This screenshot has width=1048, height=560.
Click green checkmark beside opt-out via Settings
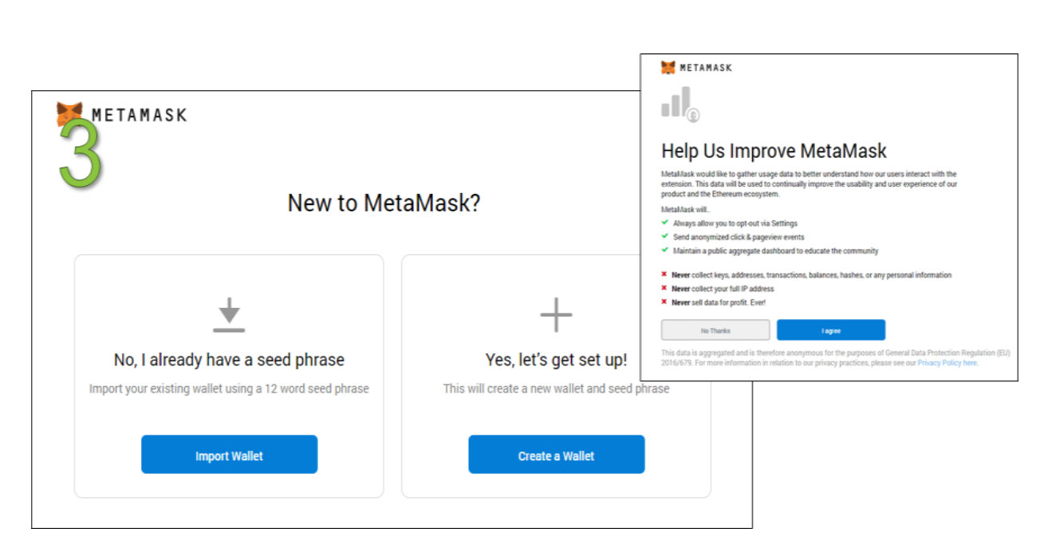click(x=664, y=223)
